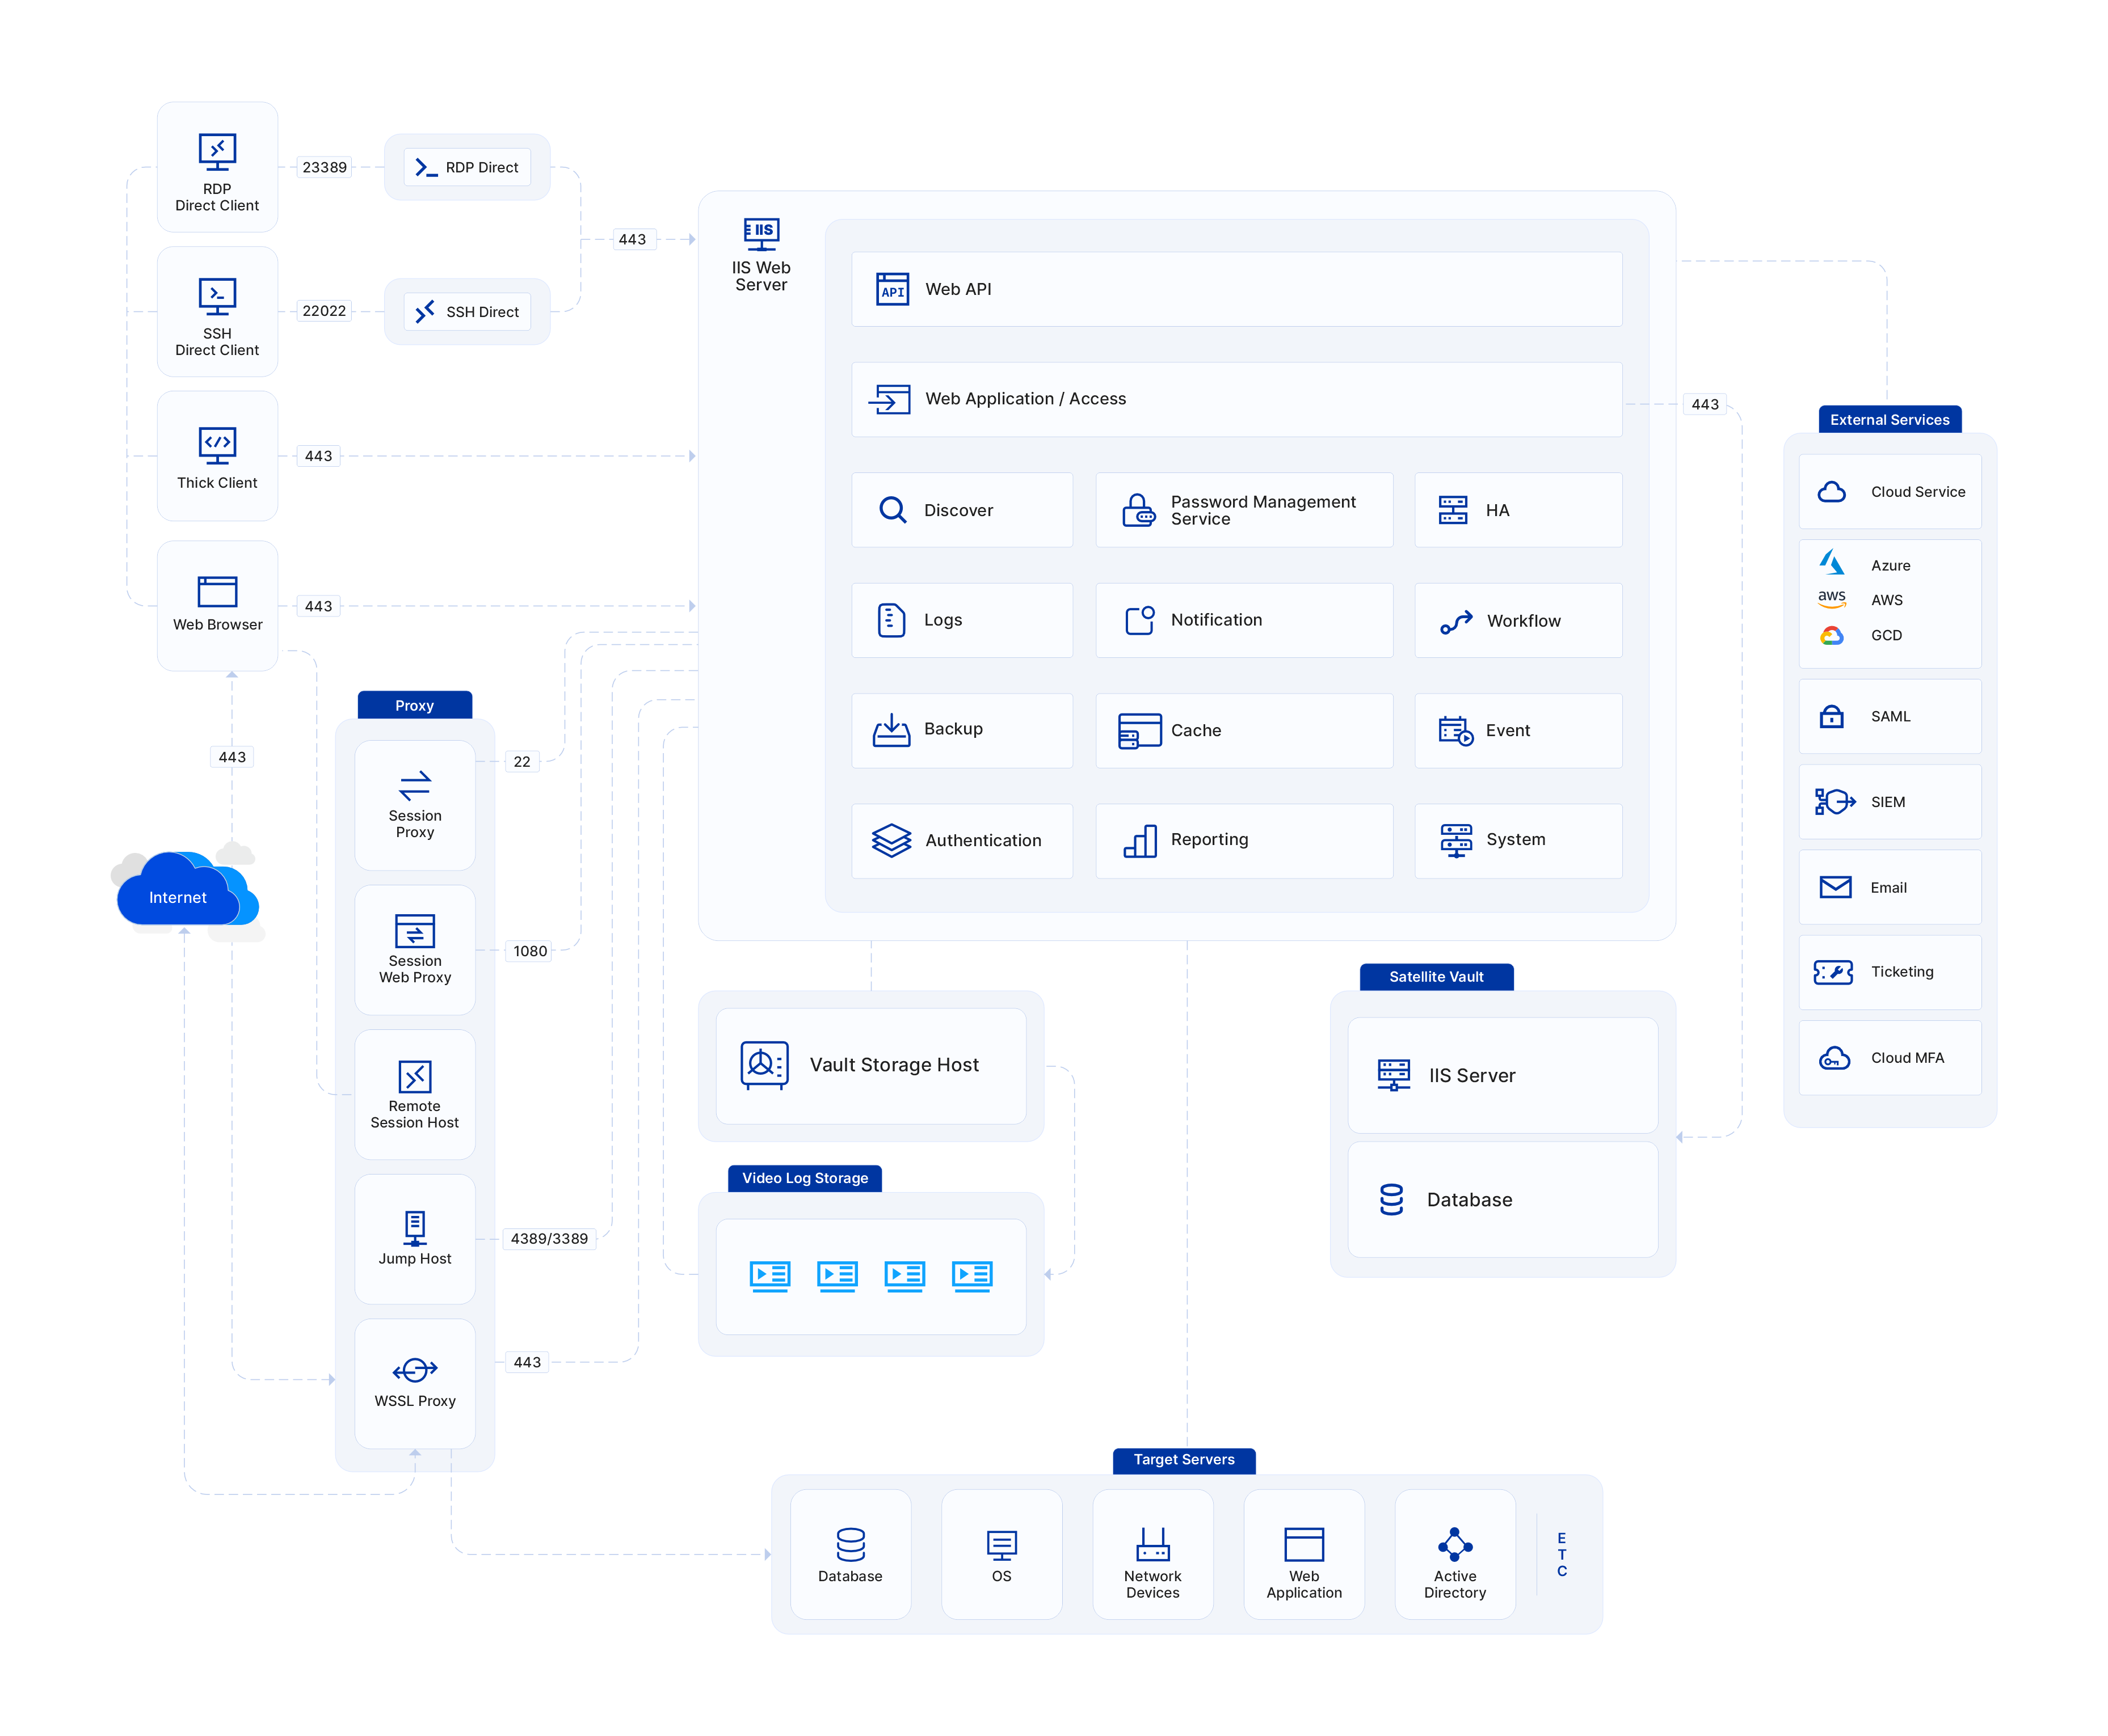
Task: Click the Database icon in Satellite Vault
Action: click(1392, 1199)
